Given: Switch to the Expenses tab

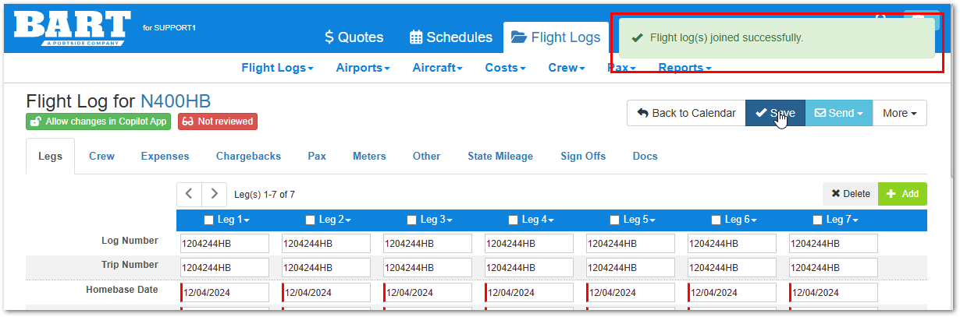Looking at the screenshot, I should (x=165, y=156).
